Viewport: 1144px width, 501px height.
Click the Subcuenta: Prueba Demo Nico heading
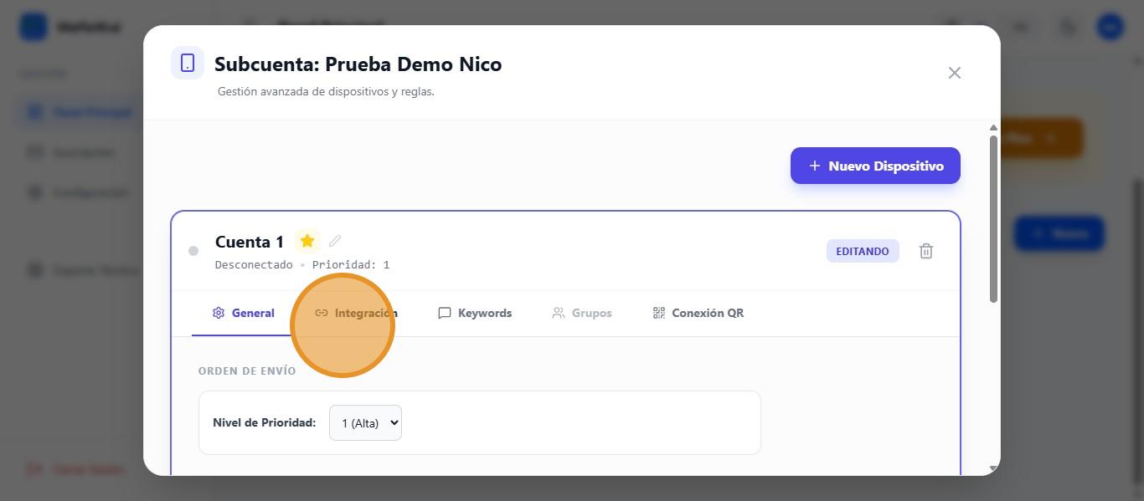pos(358,64)
